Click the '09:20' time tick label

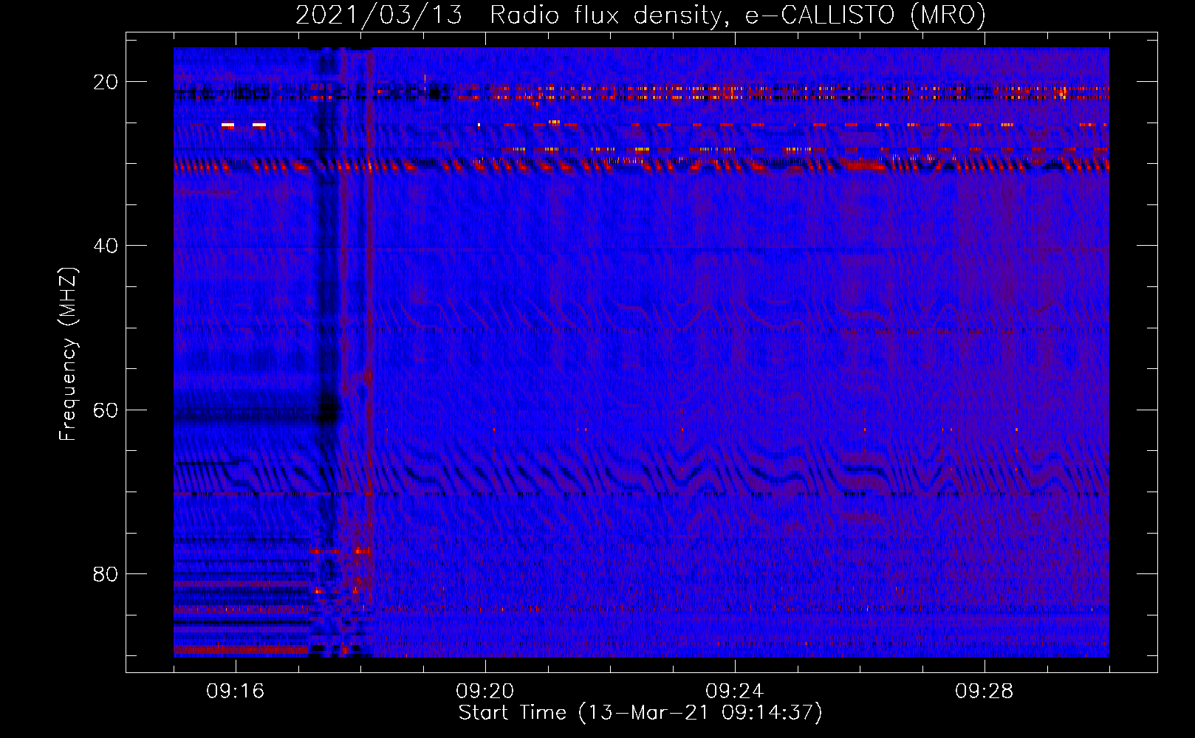pyautogui.click(x=485, y=692)
